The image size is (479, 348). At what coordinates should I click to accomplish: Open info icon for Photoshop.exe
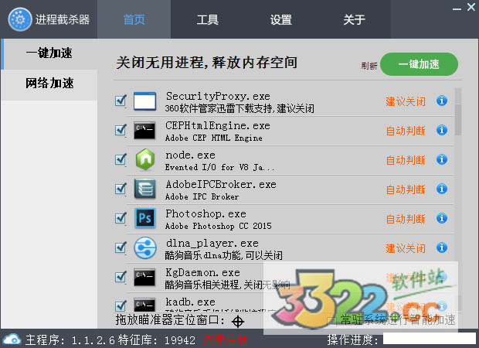(x=442, y=218)
